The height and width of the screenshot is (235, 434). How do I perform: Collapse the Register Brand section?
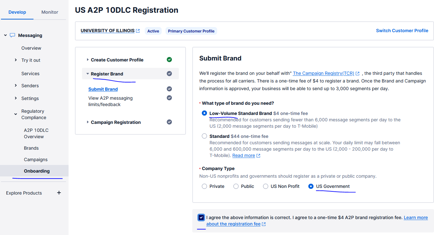click(88, 74)
